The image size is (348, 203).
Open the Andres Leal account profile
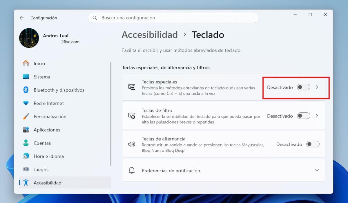[49, 38]
